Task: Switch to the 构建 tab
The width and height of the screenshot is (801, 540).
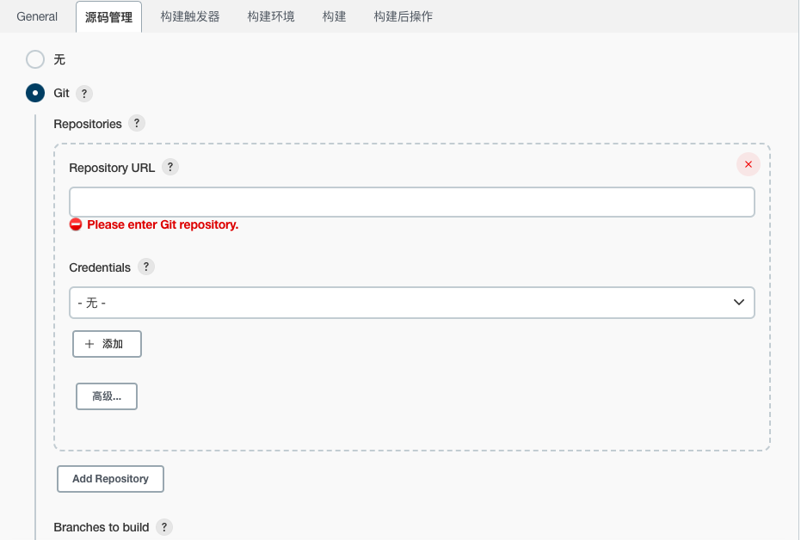Action: [334, 16]
